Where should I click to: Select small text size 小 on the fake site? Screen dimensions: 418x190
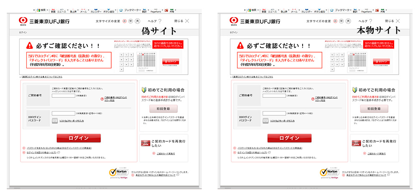click(125, 21)
